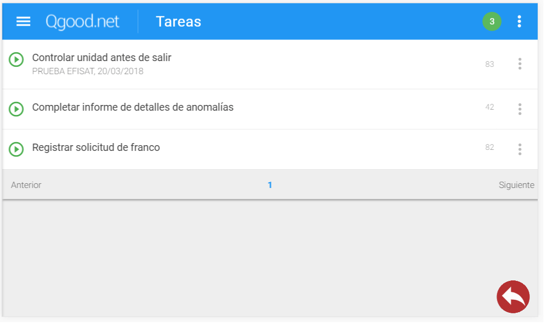Show more options for Registrar solicitud de franco

coord(519,149)
